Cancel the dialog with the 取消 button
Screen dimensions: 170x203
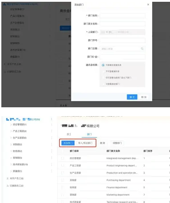[144, 97]
